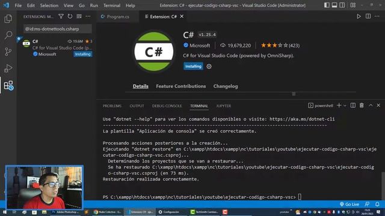This screenshot has width=385, height=216.
Task: Open the View menu
Action: click(x=69, y=5)
